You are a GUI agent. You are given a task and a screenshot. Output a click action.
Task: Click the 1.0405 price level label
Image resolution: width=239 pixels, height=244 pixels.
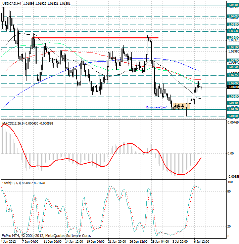[233, 16]
